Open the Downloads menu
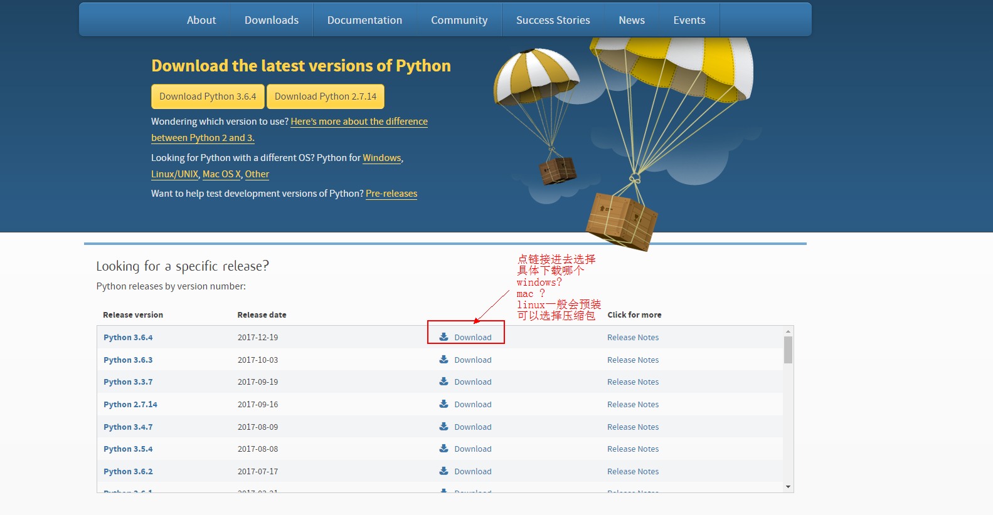 point(272,20)
